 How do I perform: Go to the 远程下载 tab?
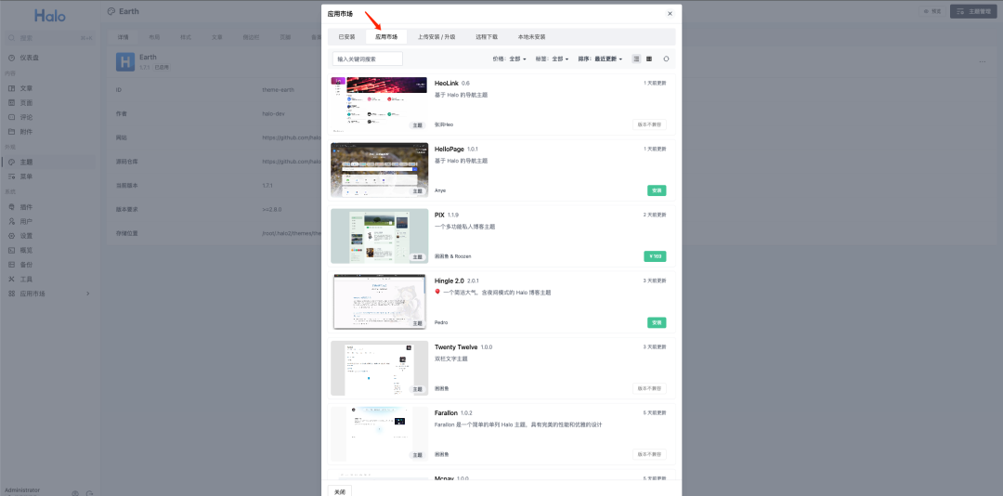click(x=486, y=36)
